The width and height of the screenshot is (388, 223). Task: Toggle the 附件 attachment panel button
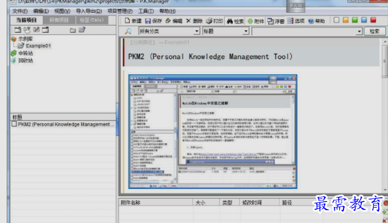point(256,21)
